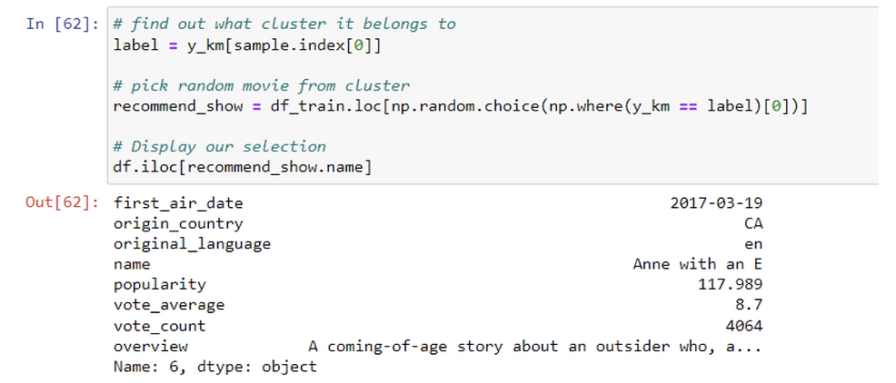Viewport: 896px width, 383px height.
Task: Click the vote_count value 4064
Action: point(744,326)
